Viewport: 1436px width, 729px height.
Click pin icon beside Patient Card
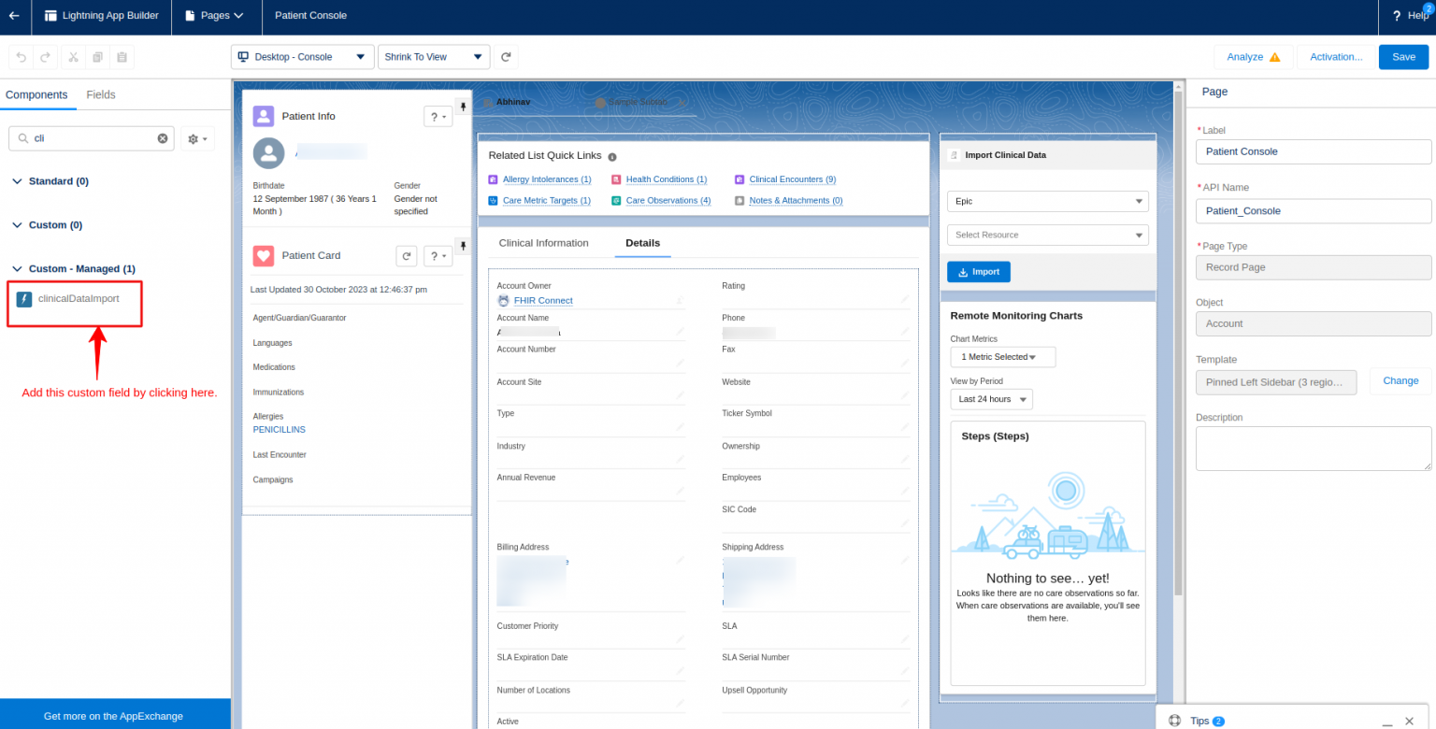click(462, 245)
